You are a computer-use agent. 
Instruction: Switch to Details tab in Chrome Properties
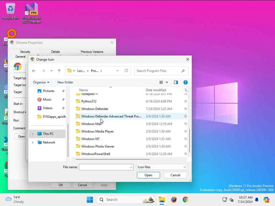55,52
